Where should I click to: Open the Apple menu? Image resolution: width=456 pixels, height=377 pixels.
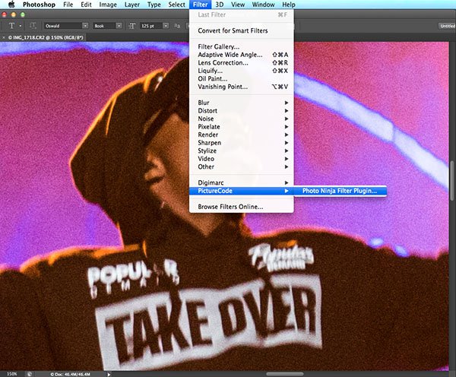tap(11, 5)
